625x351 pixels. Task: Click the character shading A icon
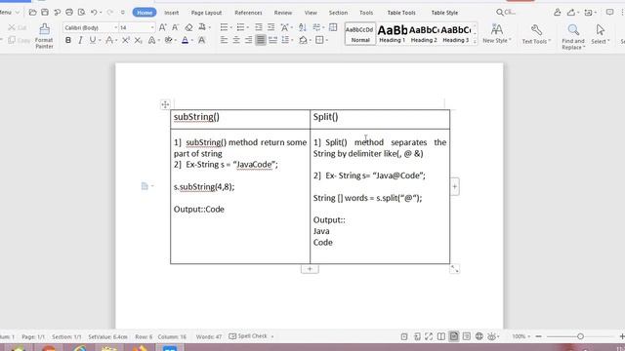tap(202, 40)
